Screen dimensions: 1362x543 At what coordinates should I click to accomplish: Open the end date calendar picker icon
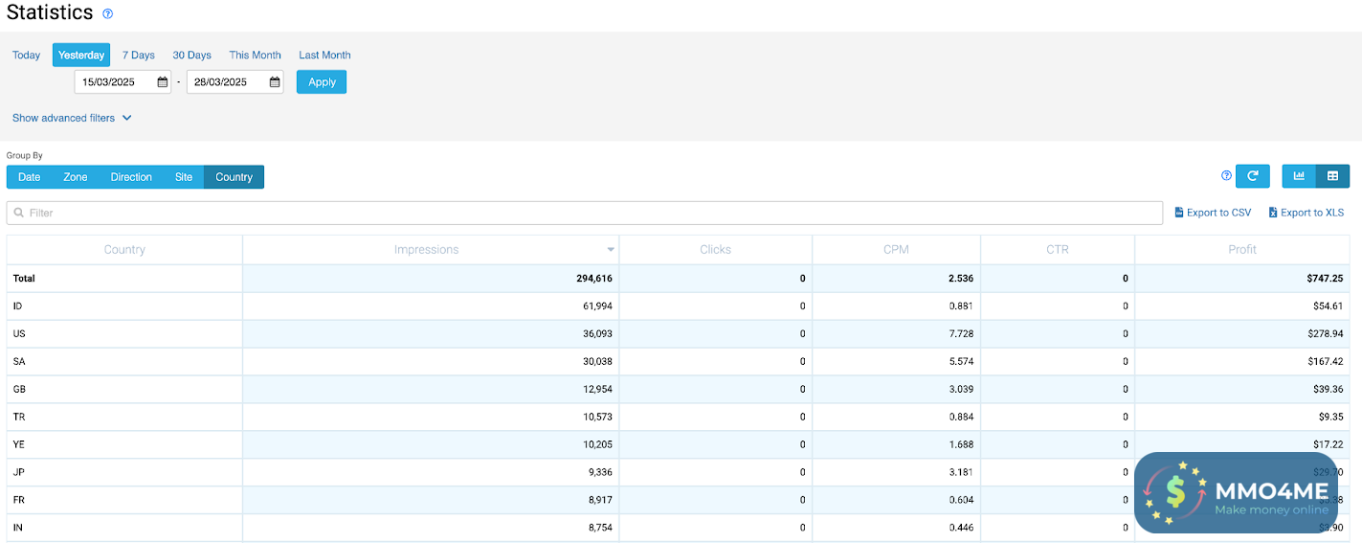(275, 82)
